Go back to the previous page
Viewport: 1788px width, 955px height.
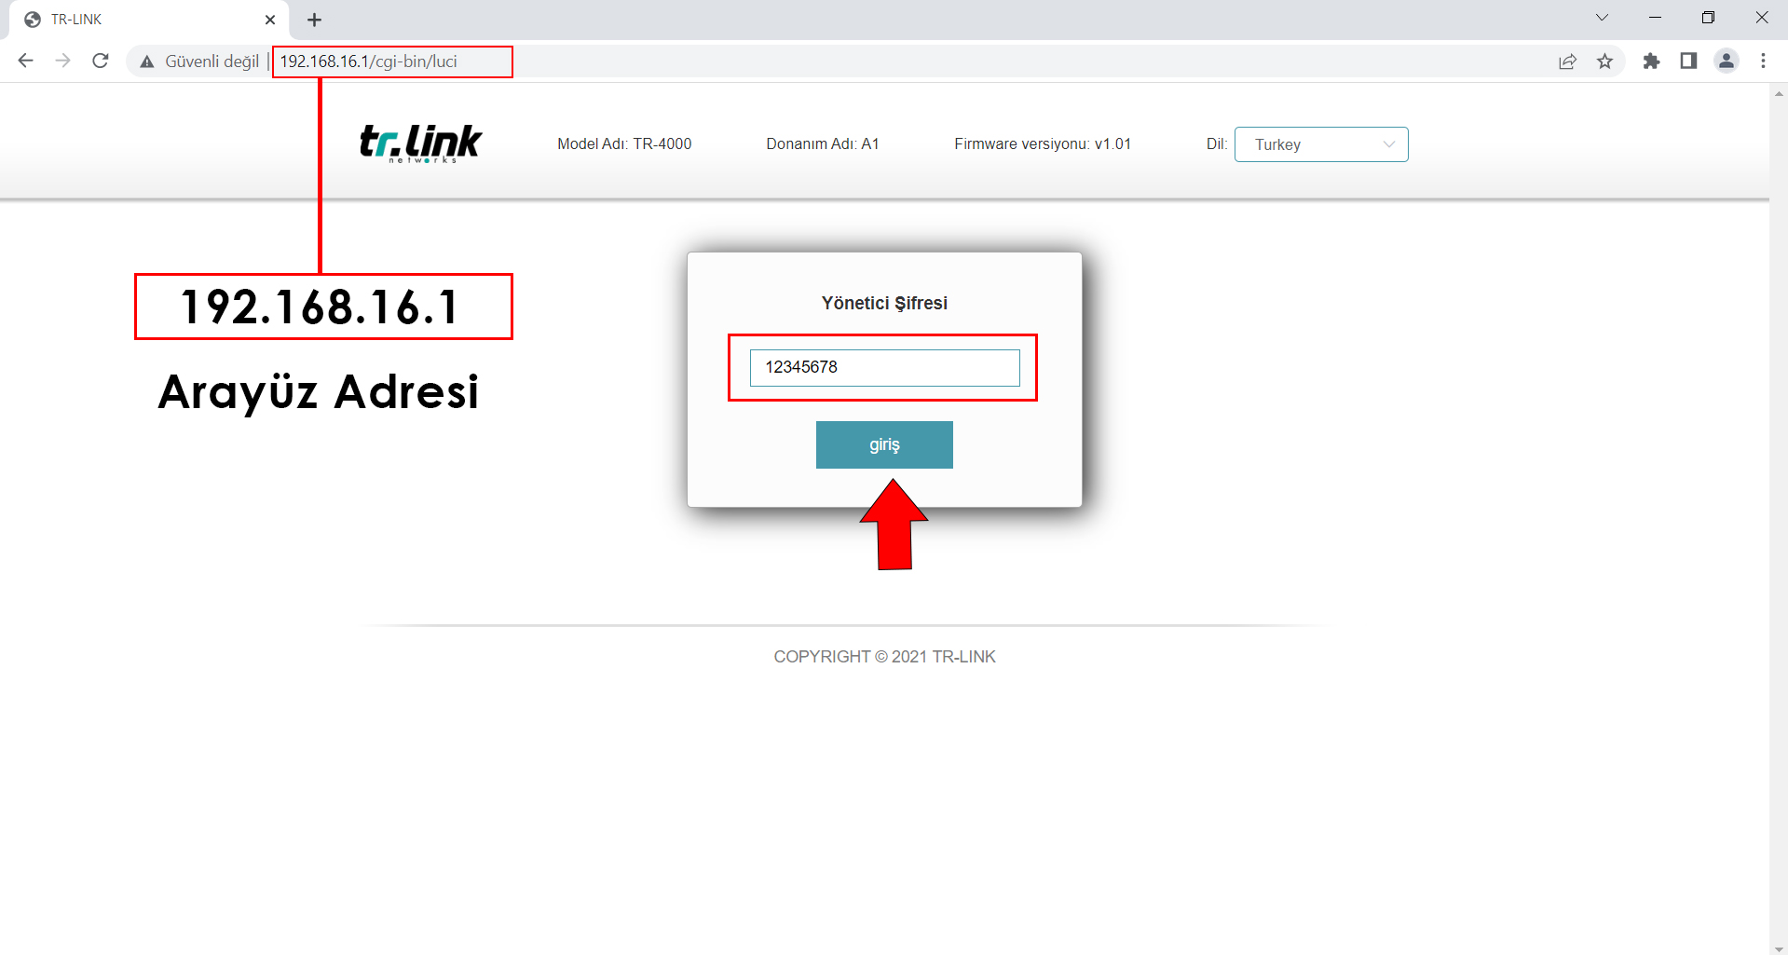[25, 61]
